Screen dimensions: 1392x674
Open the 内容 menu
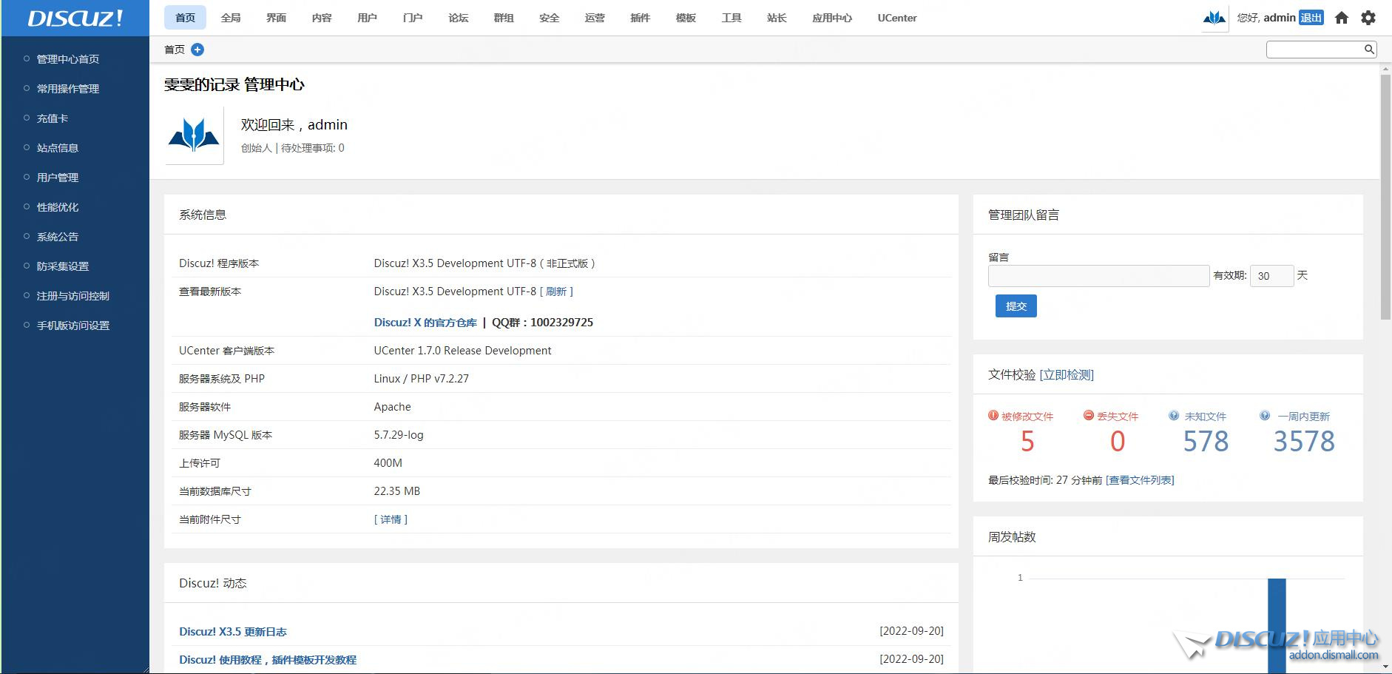(x=322, y=18)
